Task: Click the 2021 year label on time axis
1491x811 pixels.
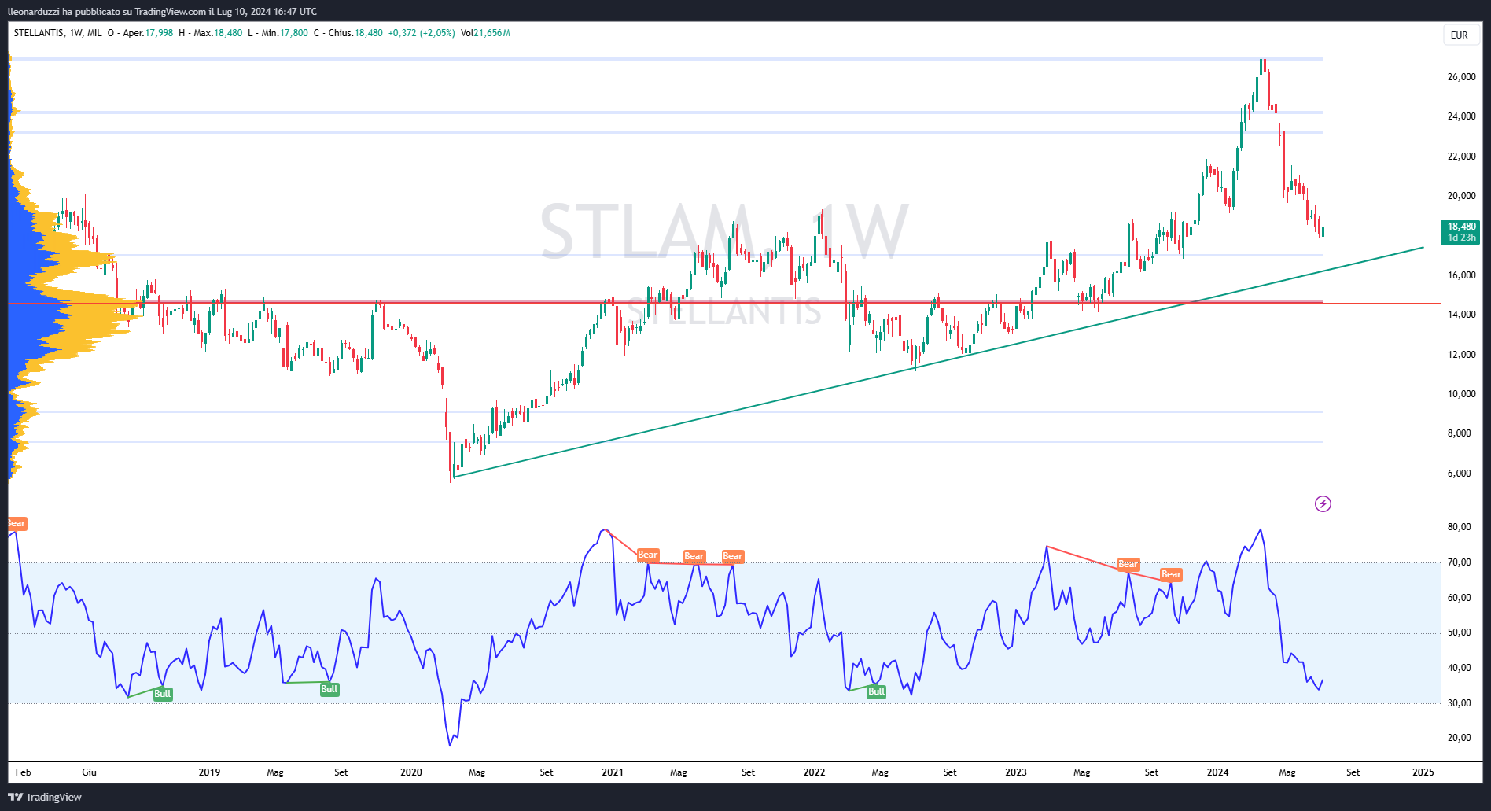Action: [613, 772]
